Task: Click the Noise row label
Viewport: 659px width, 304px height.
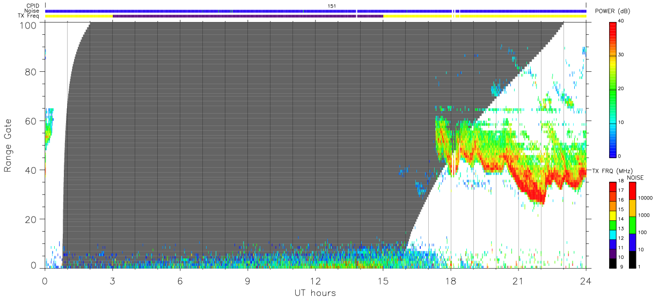Action: 32,11
